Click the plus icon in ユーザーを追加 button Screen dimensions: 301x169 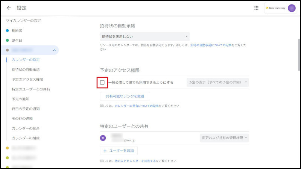[x=105, y=151]
